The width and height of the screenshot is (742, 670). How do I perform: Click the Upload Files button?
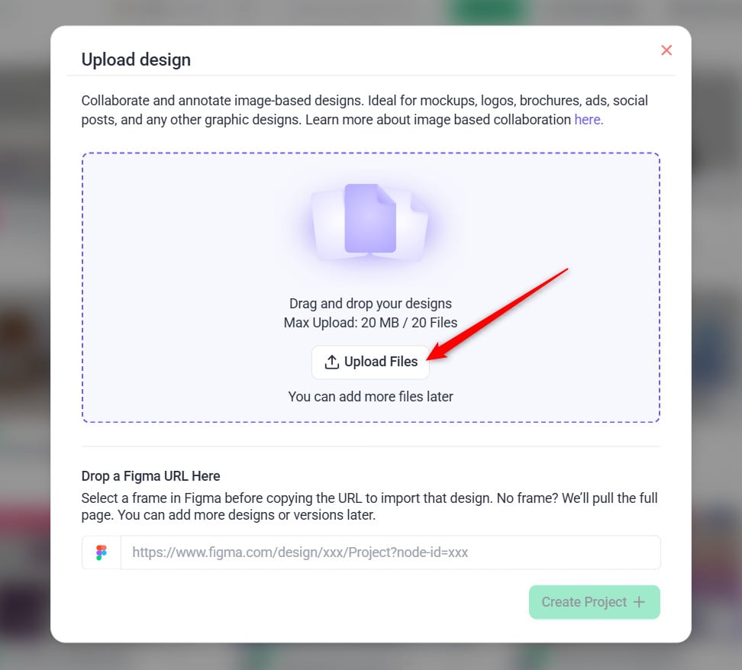point(371,362)
